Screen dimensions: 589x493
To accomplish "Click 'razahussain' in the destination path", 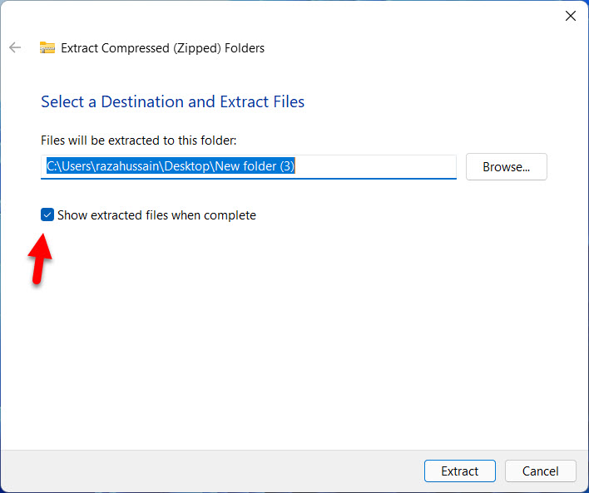I will 127,166.
